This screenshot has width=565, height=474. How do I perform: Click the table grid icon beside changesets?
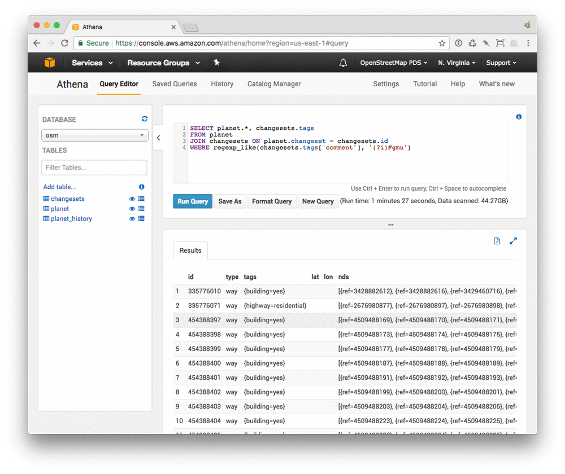46,199
